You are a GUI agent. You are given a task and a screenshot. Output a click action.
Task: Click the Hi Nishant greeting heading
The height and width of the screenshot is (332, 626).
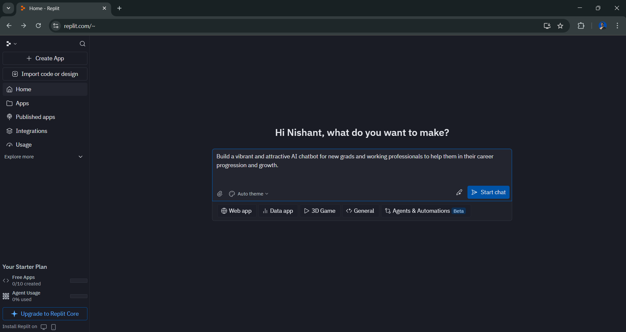362,133
